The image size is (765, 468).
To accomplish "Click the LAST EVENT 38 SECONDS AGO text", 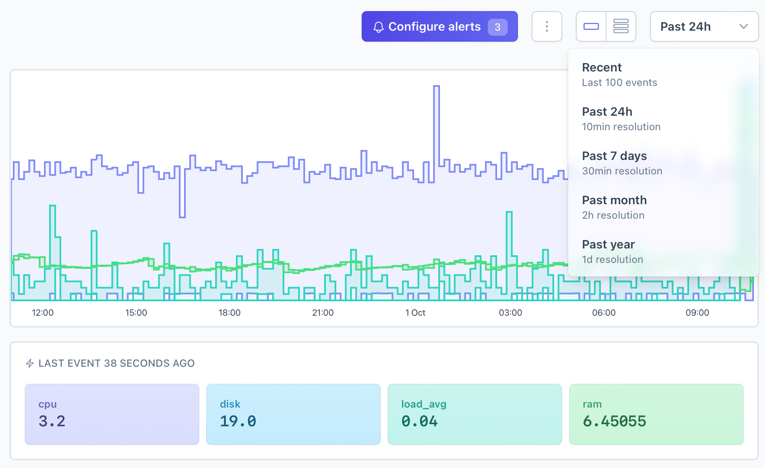I will point(116,363).
